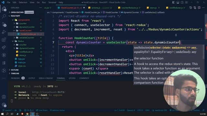The height and width of the screenshot is (116, 207).
Task: Open editor more actions ellipsis
Action: (x=203, y=8)
